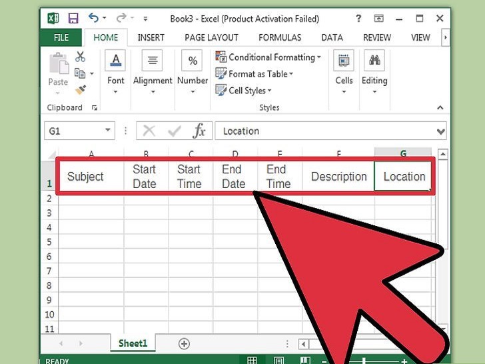Image resolution: width=485 pixels, height=364 pixels.
Task: Click horizontal scrollbar left arrow
Action: point(304,344)
